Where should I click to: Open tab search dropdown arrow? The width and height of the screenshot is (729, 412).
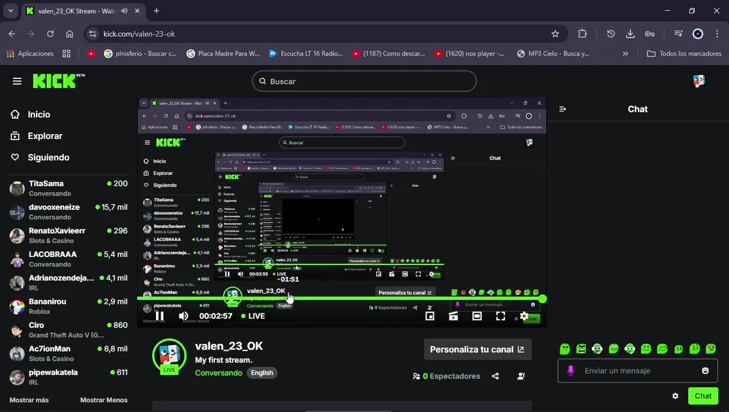(10, 11)
